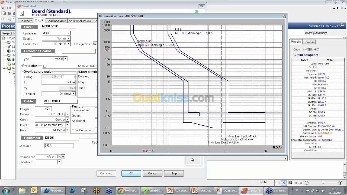Open the Windows Start menu
Viewport: 347px width, 195px height.
click(6, 190)
